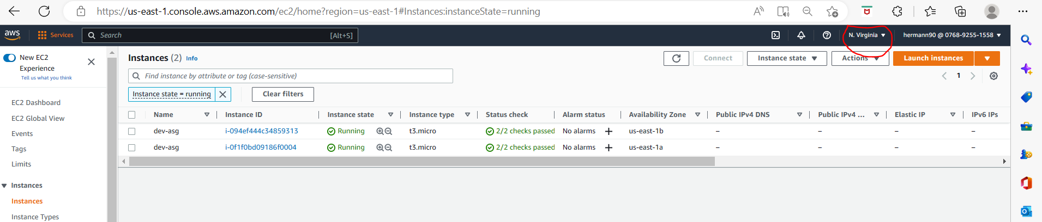Open instance i-094ef444c34859313 link
Image resolution: width=1042 pixels, height=222 pixels.
(261, 131)
